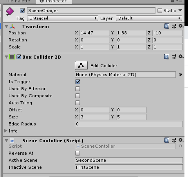This screenshot has width=188, height=177.
Task: Click the Edit Collider button
Action: tap(81, 66)
